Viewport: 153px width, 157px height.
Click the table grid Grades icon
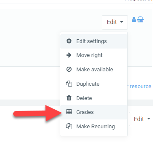point(69,112)
